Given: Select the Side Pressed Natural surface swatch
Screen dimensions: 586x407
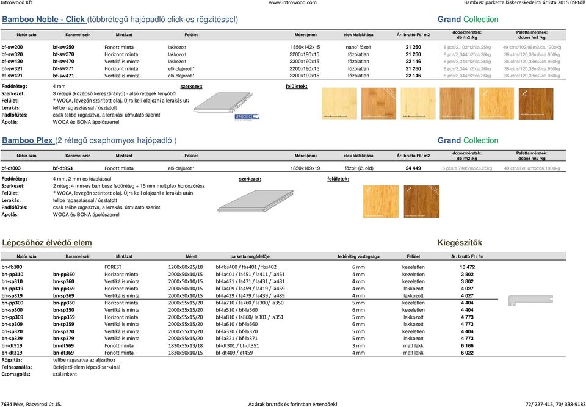Looking at the screenshot, I should pyautogui.click(x=418, y=104).
